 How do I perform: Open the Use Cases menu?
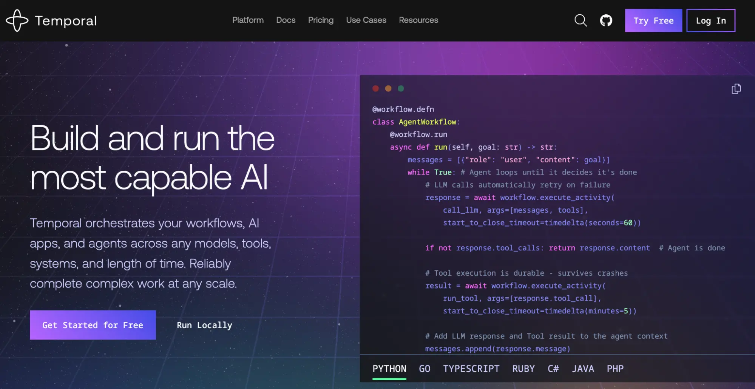point(366,20)
